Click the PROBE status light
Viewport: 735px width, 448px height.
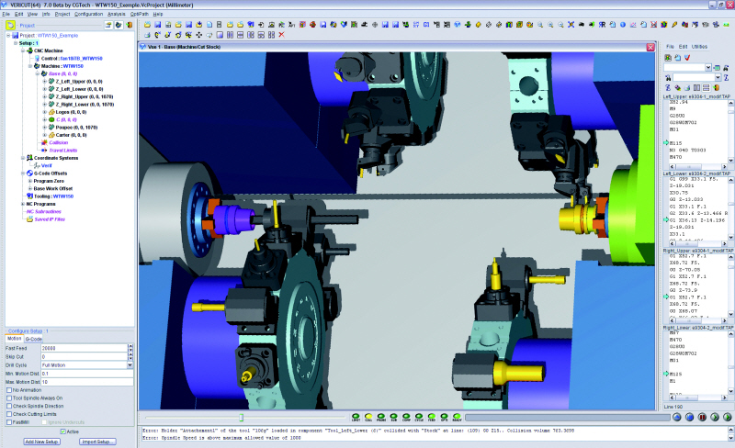[381, 417]
